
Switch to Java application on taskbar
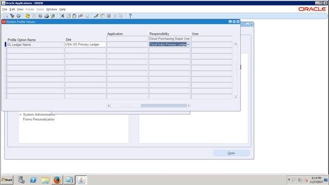[81, 180]
